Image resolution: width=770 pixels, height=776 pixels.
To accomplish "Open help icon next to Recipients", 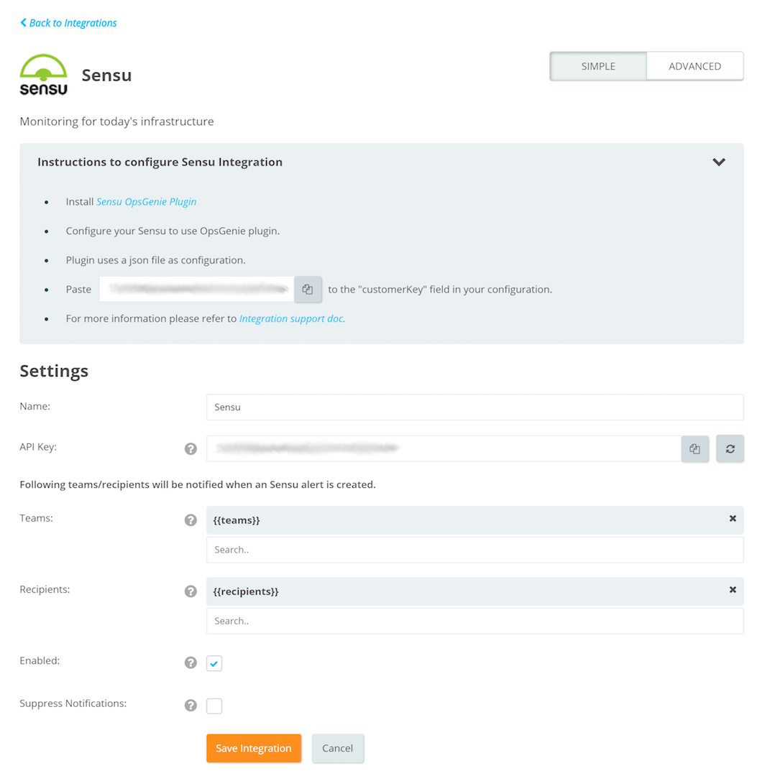I will [x=191, y=591].
